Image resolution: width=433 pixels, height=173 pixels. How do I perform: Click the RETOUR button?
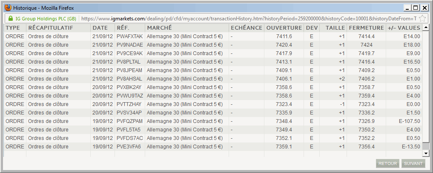[387, 163]
